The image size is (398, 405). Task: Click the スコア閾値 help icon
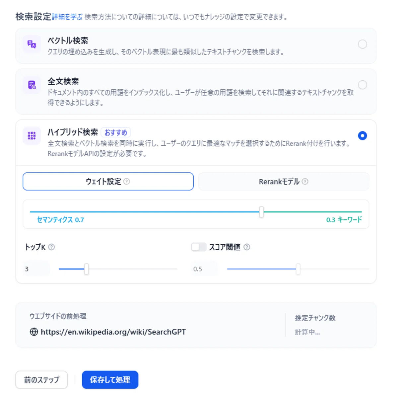[247, 247]
